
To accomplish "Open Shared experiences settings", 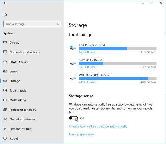I will coord(22,119).
